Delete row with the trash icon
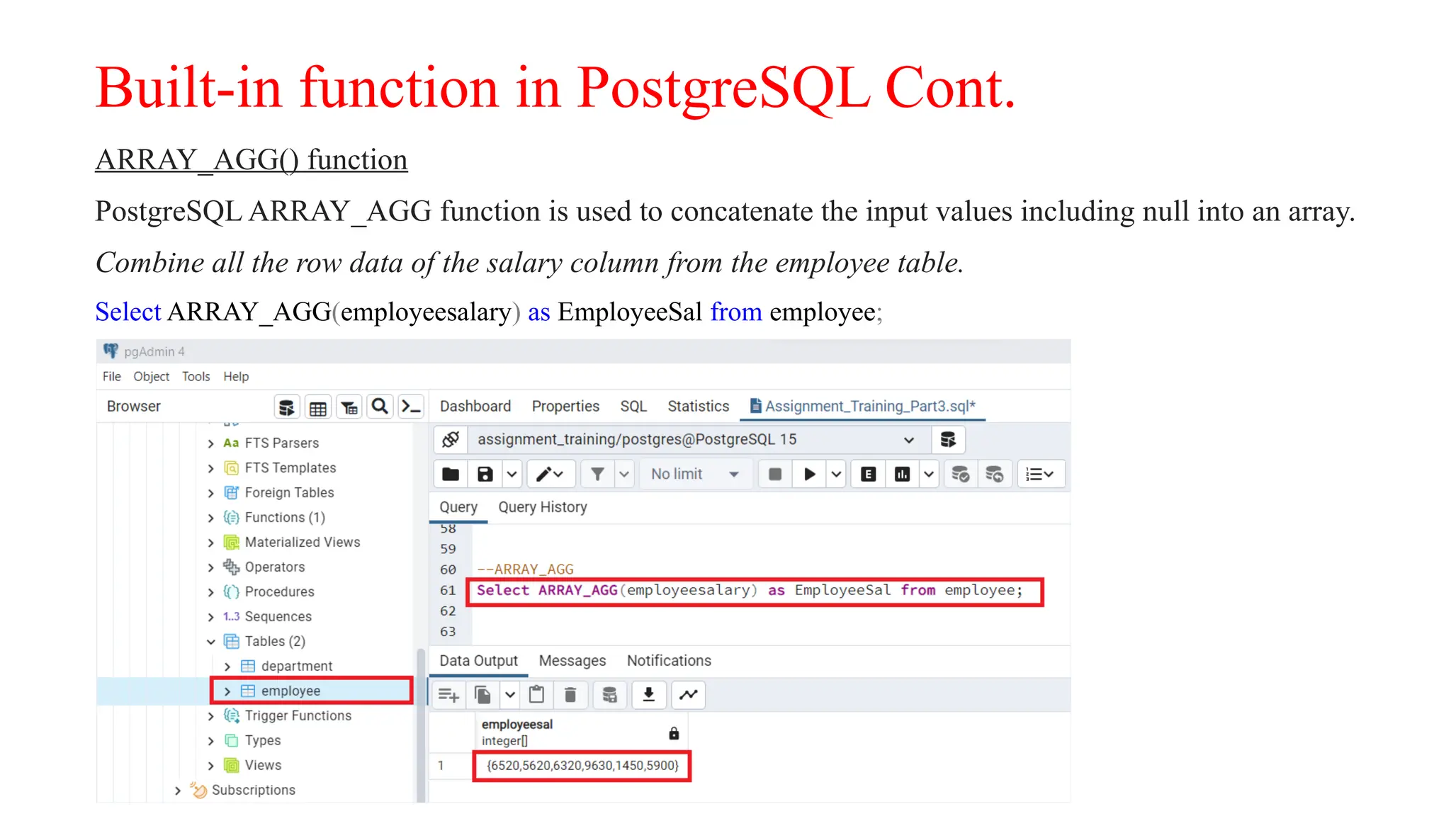The width and height of the screenshot is (1451, 816). pos(570,695)
